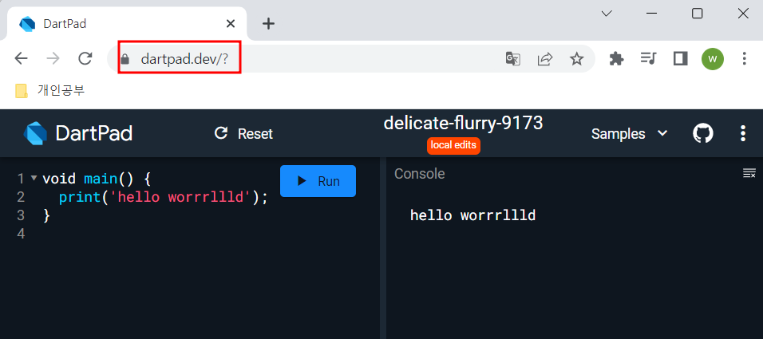Click the 'local edits' badge
763x339 pixels.
453,146
